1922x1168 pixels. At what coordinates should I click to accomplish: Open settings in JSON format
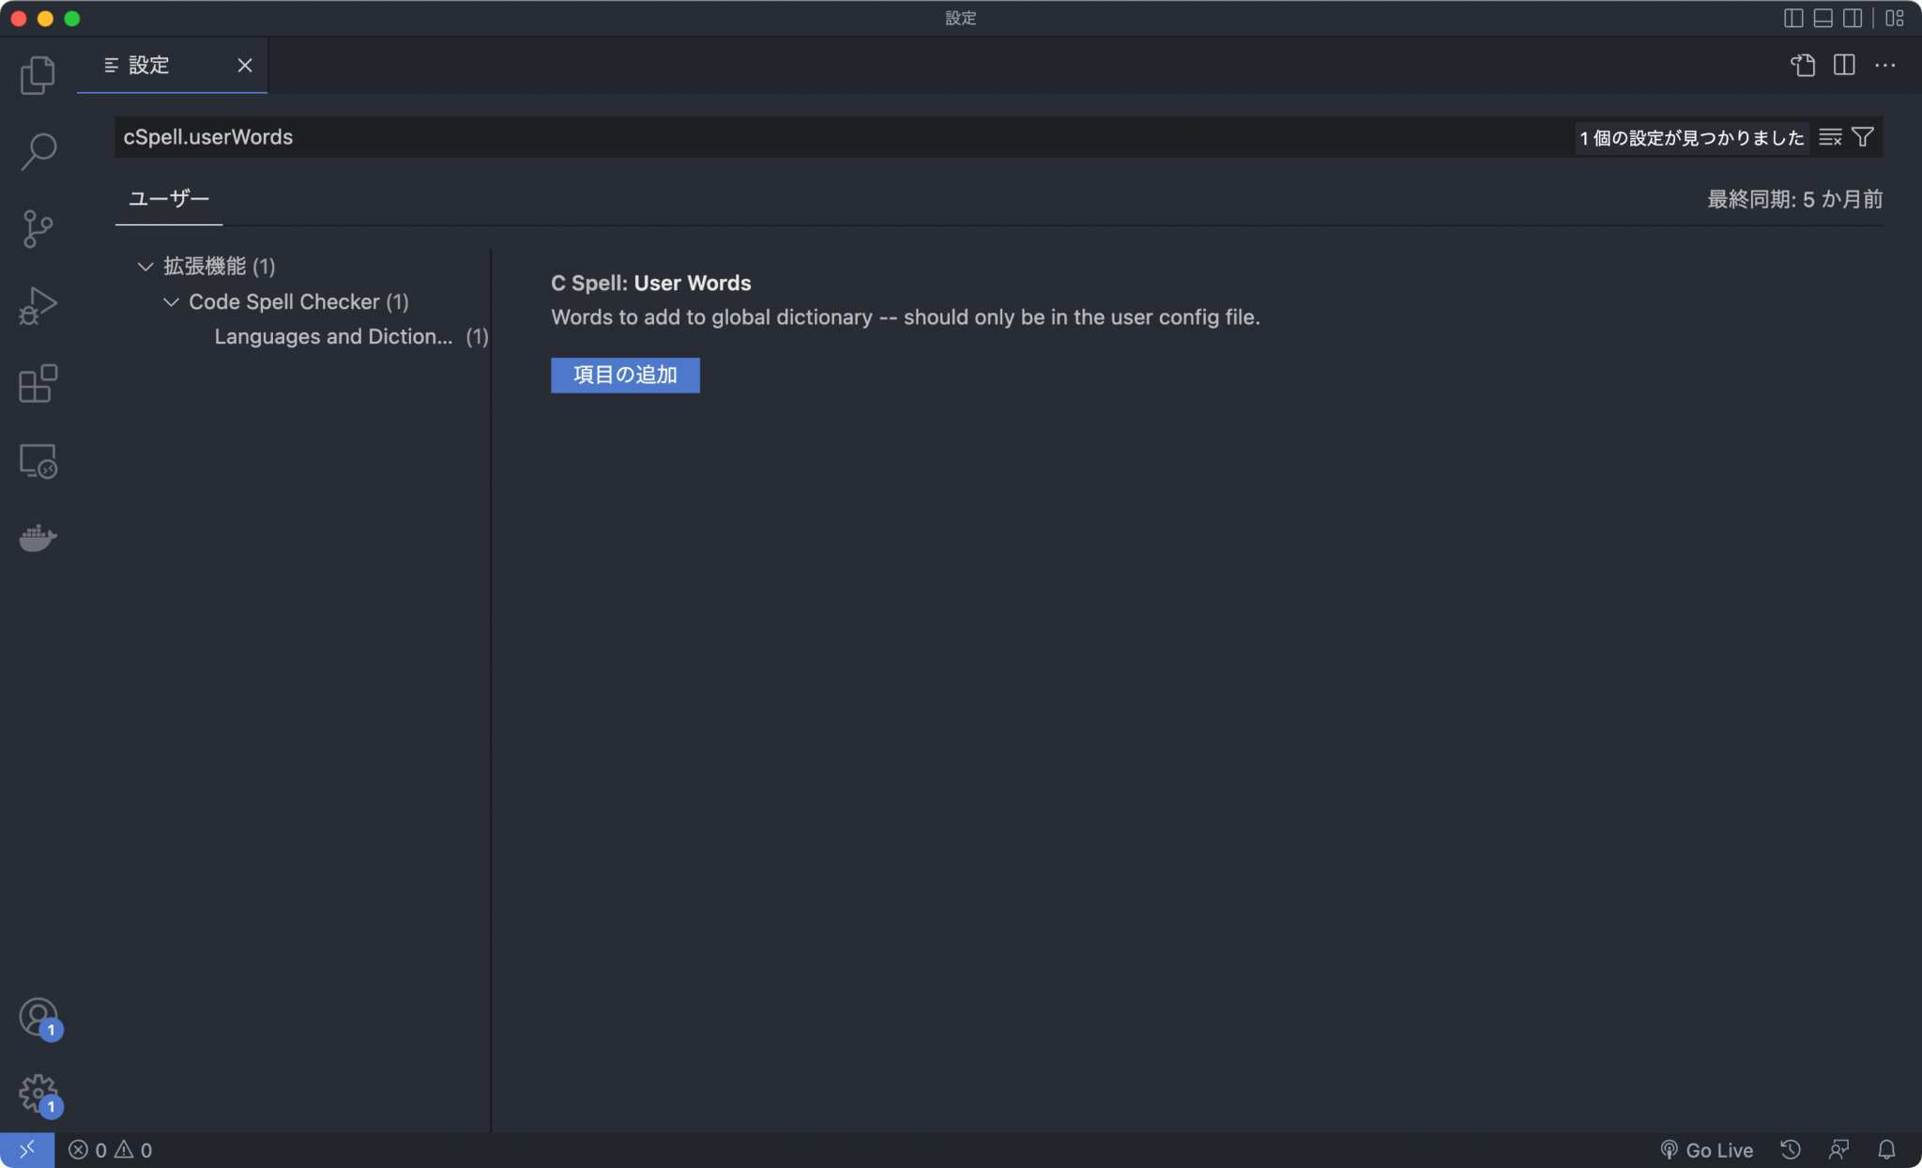1802,65
